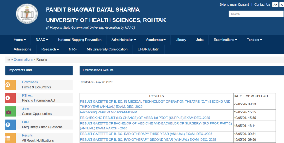Viewport: 284px width, 143px height.
Task: Click the green Jobs briefcase icon
Action: (10, 111)
